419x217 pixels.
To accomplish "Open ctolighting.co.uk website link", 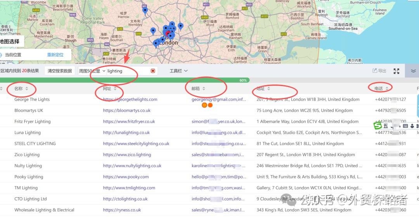I will click(125, 199).
